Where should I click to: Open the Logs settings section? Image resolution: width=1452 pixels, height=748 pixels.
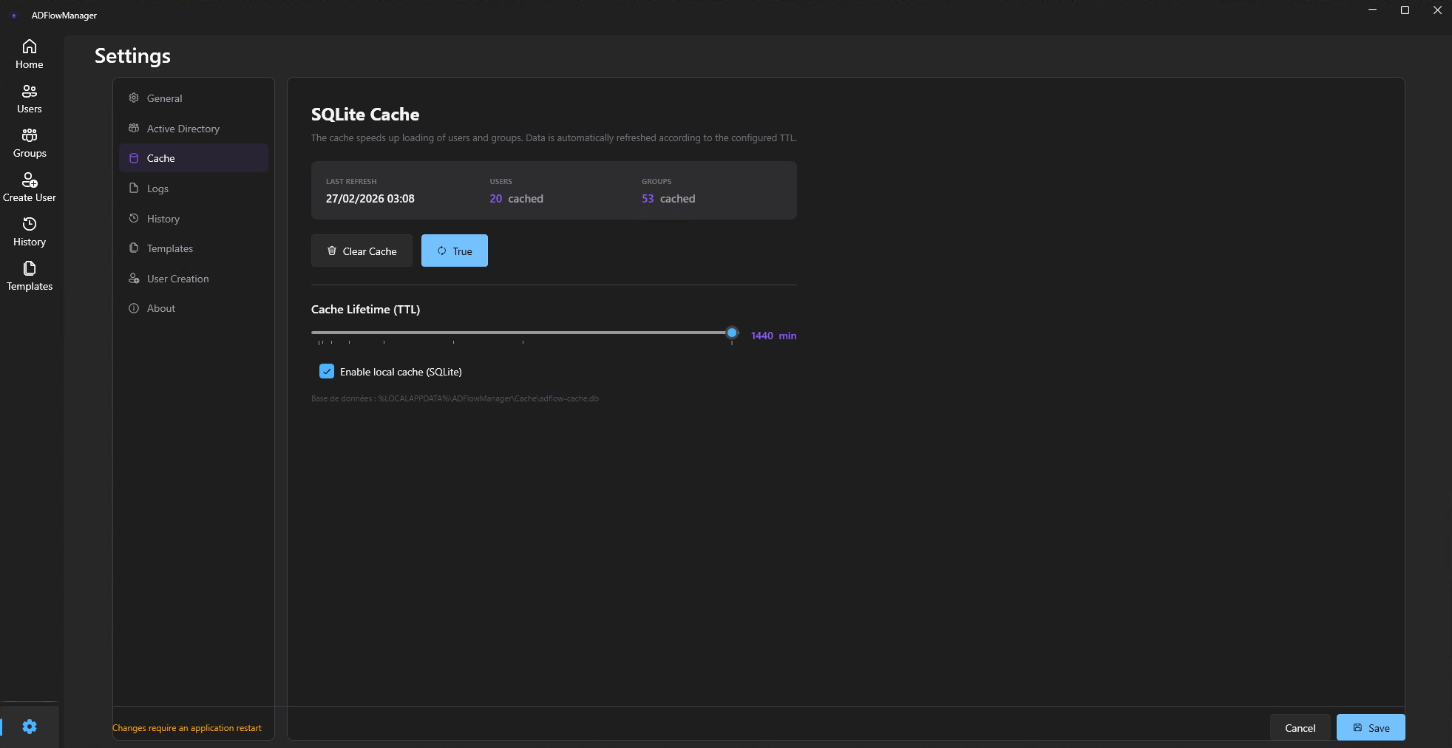(157, 188)
